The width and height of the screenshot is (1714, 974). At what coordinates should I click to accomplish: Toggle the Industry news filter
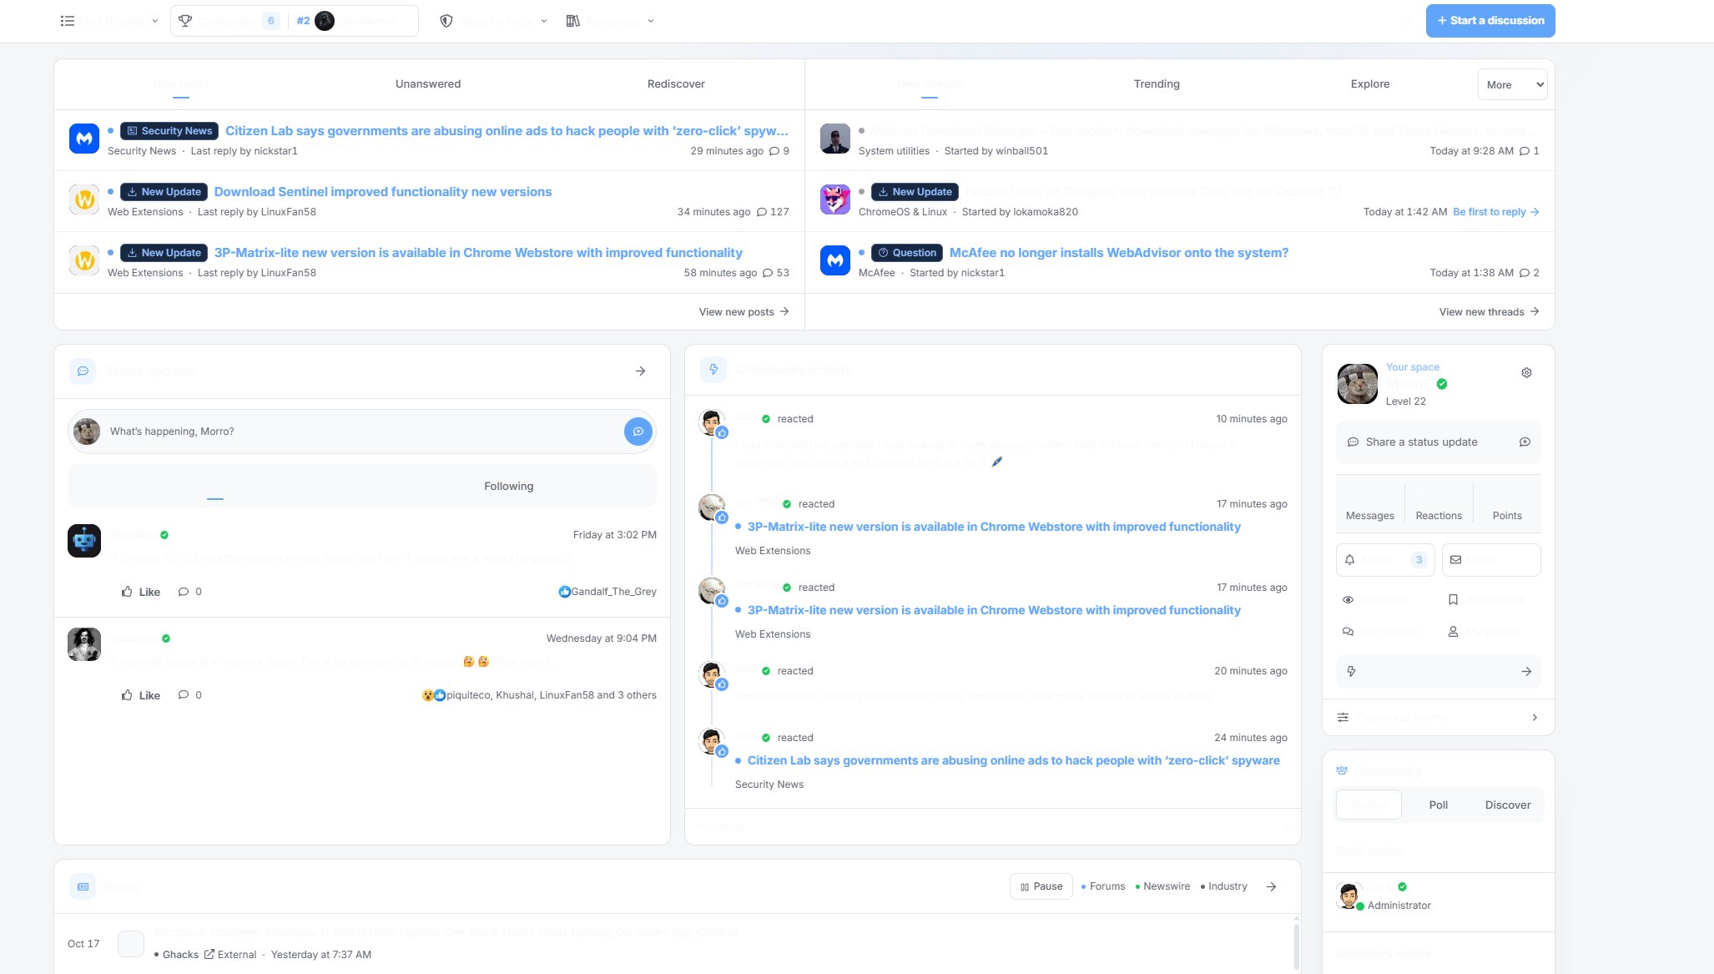pyautogui.click(x=1223, y=886)
